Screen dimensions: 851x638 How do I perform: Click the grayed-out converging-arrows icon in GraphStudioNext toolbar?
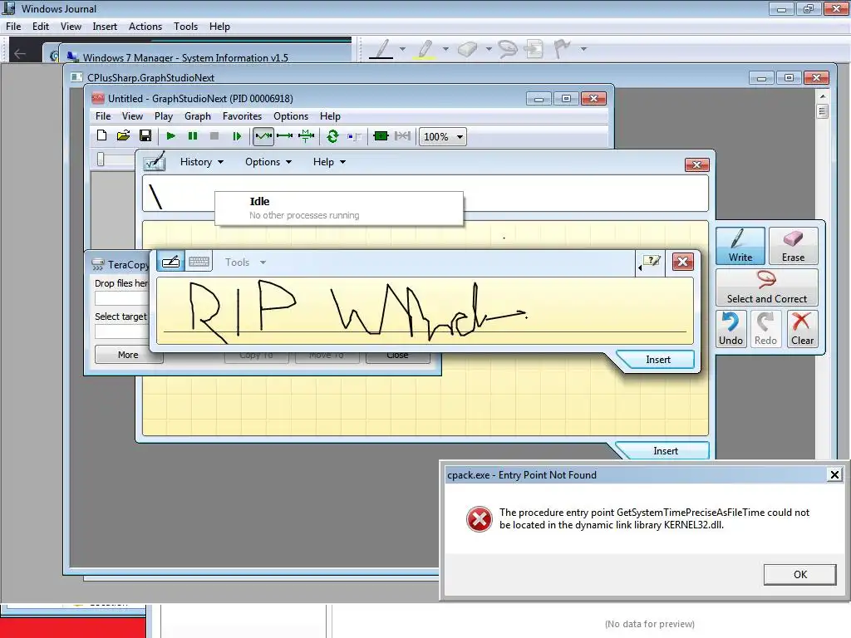[402, 136]
